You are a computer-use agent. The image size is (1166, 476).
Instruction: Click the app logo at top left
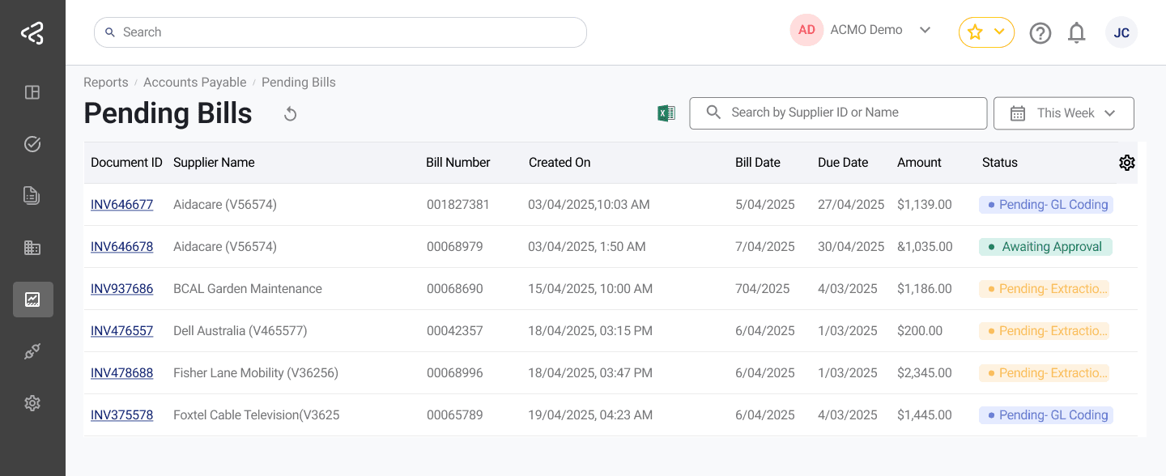pos(32,32)
